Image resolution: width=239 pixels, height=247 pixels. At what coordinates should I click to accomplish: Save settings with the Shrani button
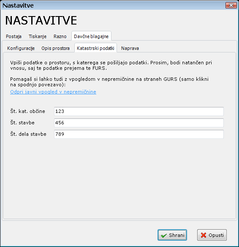pyautogui.click(x=172, y=235)
